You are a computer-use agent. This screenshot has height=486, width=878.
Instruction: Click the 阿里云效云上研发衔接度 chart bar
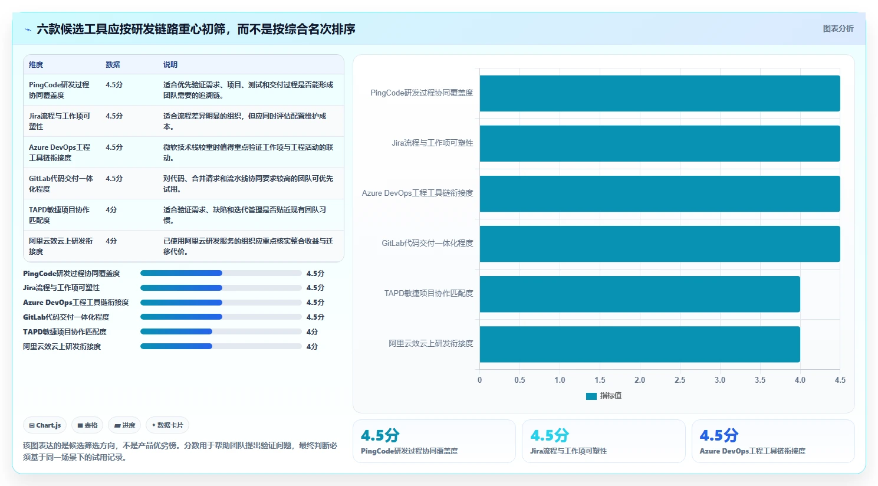640,344
